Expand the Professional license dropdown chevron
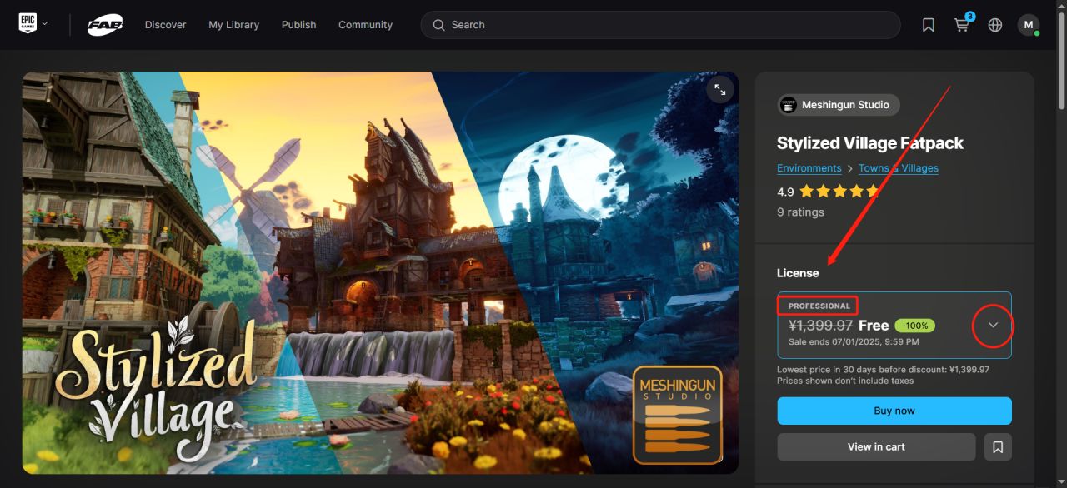This screenshot has width=1067, height=488. 993,326
